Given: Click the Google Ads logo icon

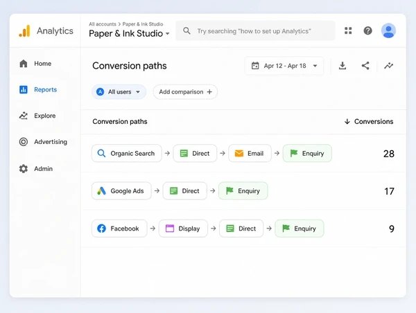Looking at the screenshot, I should (101, 191).
